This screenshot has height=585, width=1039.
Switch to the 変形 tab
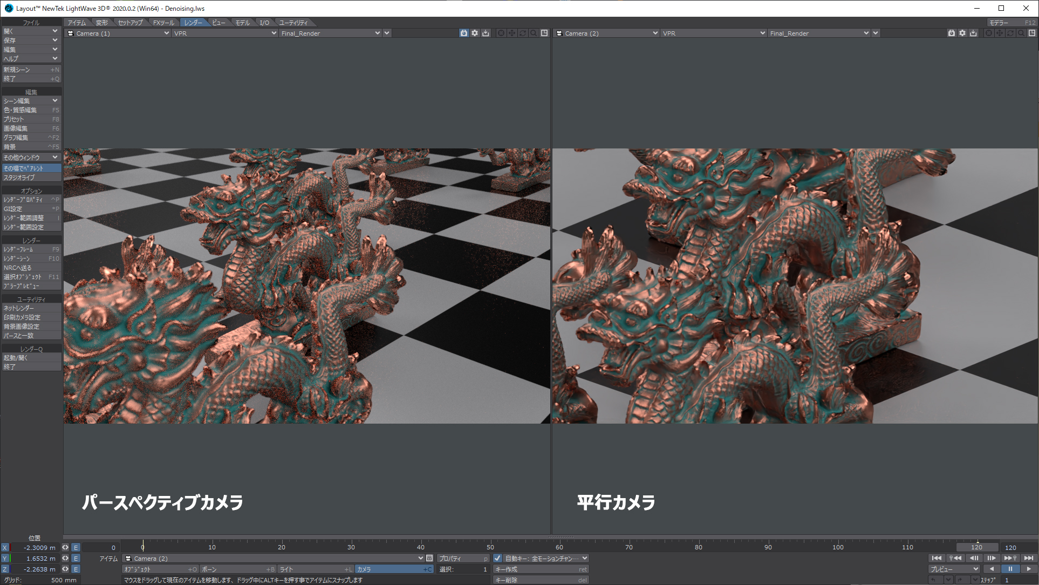coord(102,23)
